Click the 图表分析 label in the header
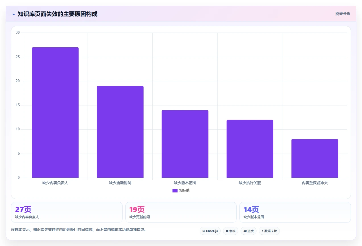Image resolution: width=362 pixels, height=246 pixels. 343,14
